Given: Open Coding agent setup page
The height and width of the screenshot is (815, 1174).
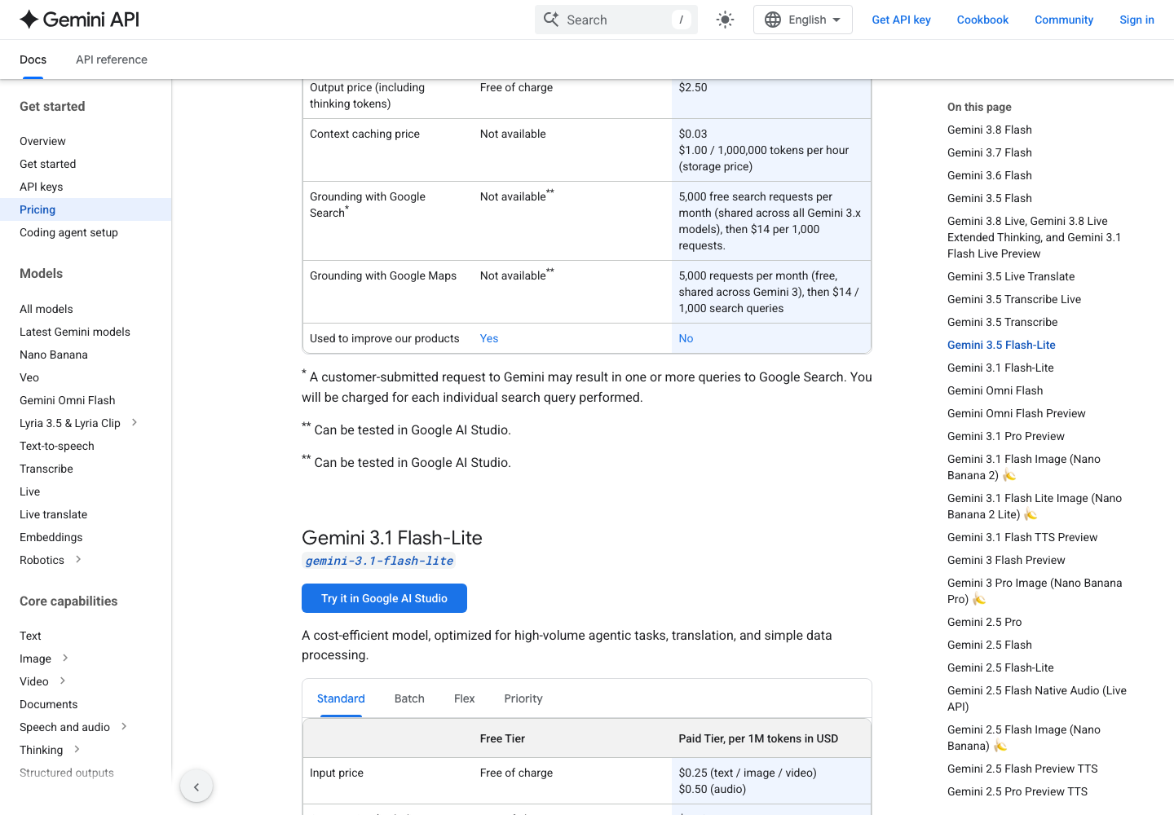Looking at the screenshot, I should point(68,232).
